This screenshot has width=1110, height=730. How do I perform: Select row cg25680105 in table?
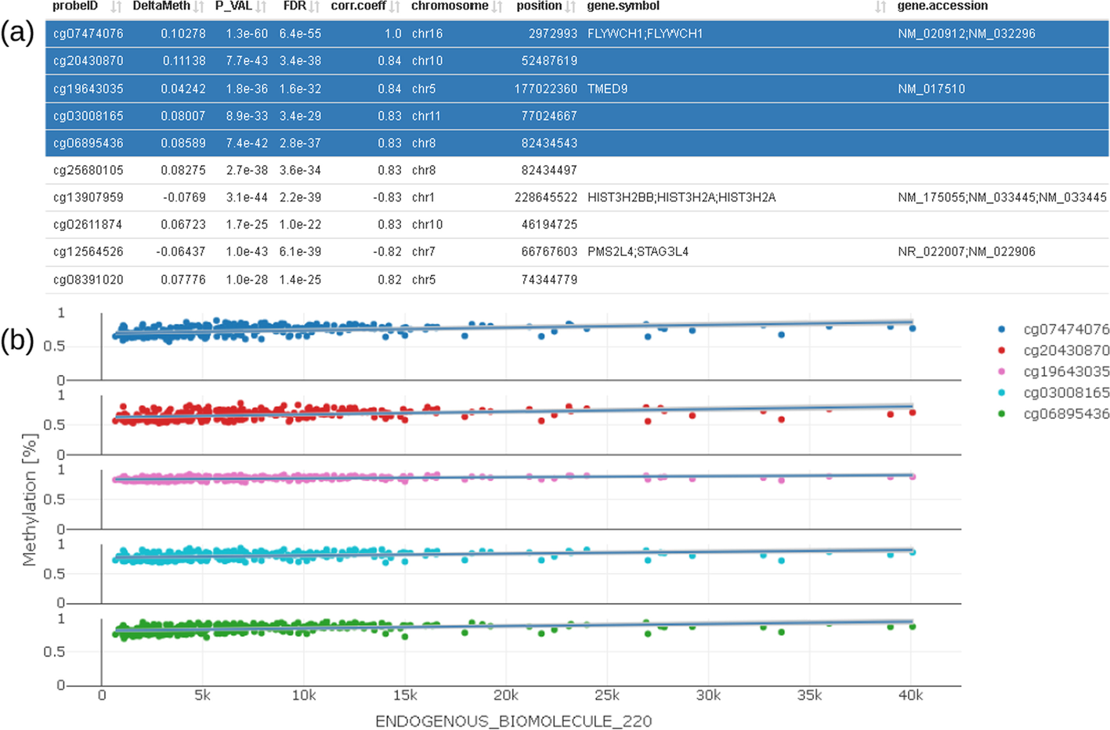pos(577,170)
